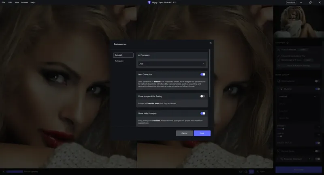Select the General preferences tab
324x175 pixels.
tap(123, 55)
